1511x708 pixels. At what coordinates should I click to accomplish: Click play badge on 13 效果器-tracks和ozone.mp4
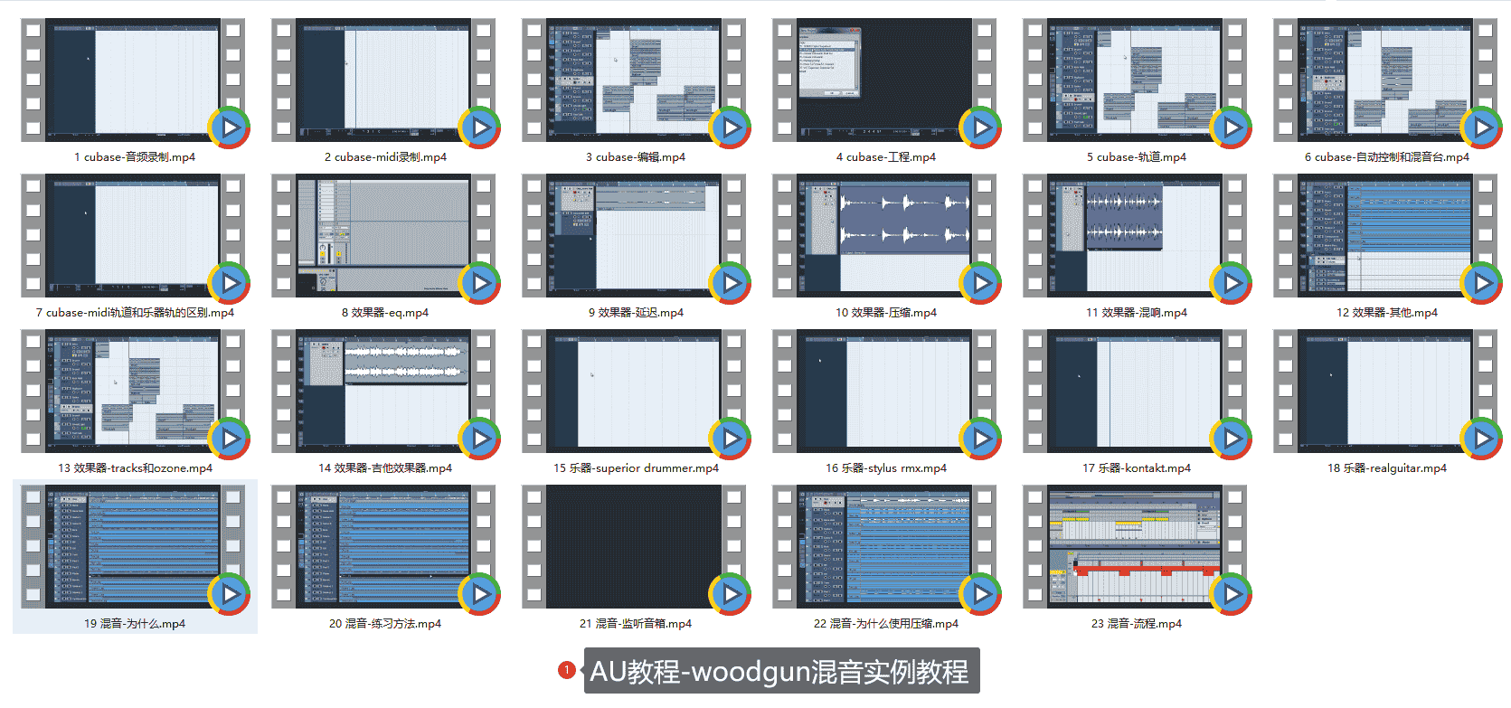point(230,439)
